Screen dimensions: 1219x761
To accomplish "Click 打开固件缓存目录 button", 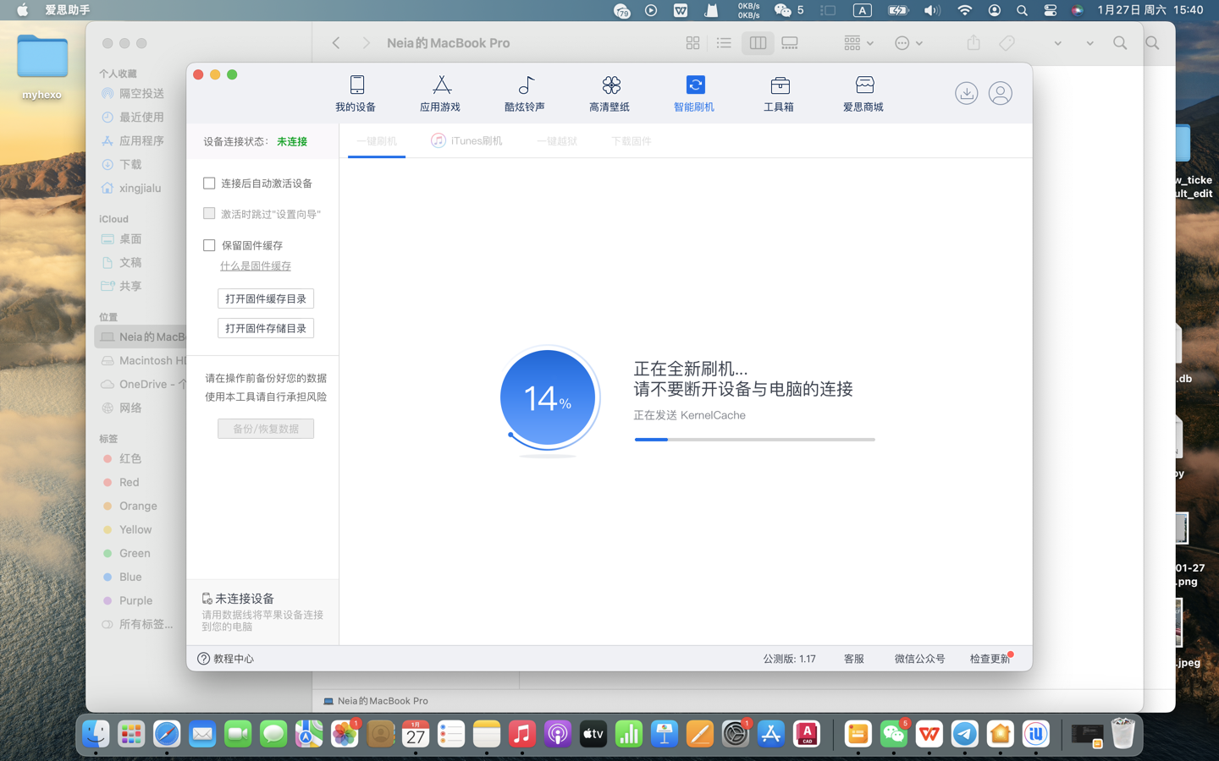I will click(266, 298).
